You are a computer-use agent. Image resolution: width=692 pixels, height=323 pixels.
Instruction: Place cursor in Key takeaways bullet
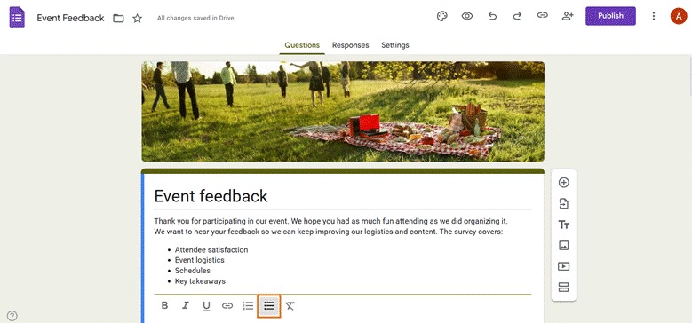click(200, 281)
